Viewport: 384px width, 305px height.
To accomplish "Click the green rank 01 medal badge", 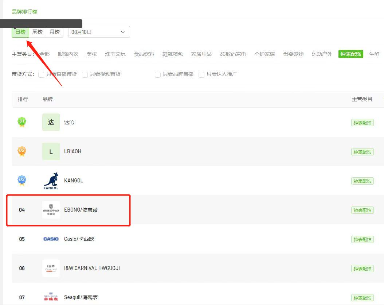I will [x=22, y=122].
